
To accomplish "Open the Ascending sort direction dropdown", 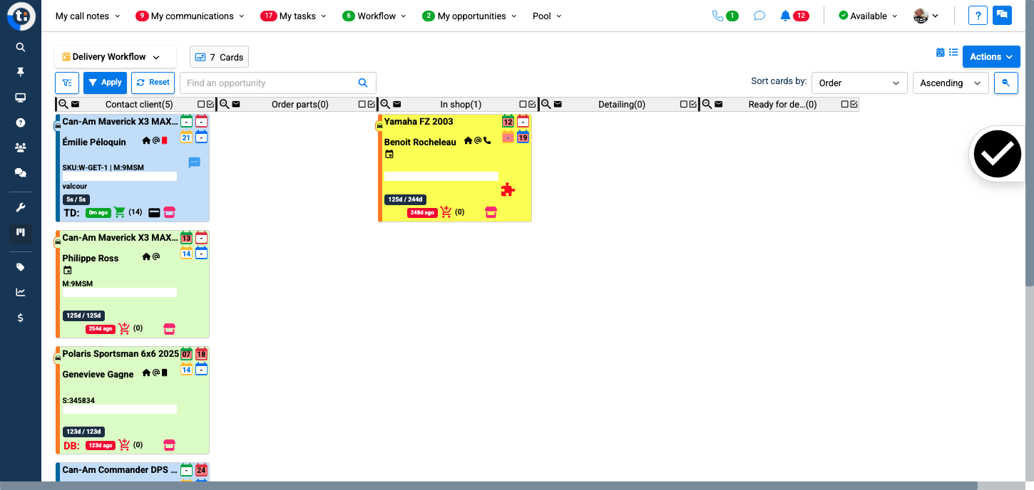I will point(950,83).
